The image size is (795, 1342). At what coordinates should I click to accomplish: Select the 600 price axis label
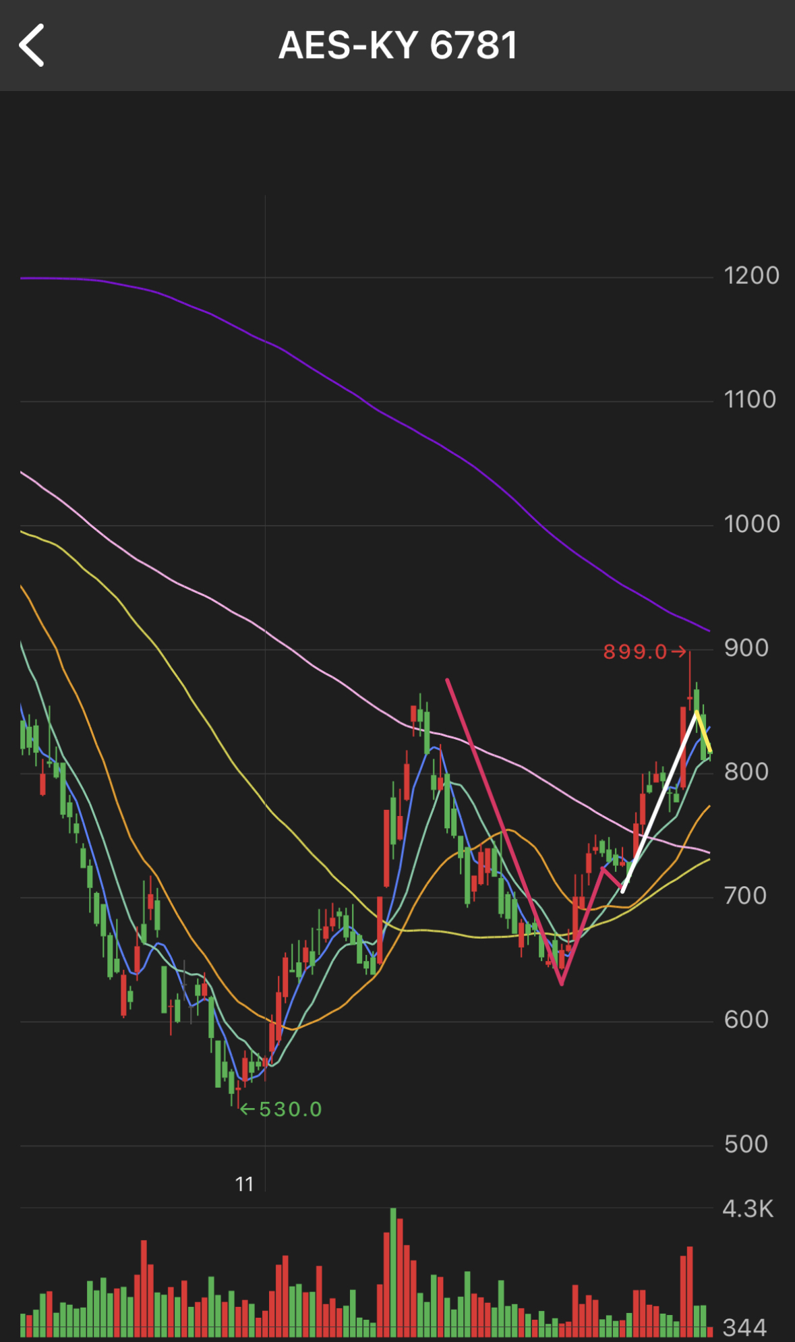pos(746,1020)
